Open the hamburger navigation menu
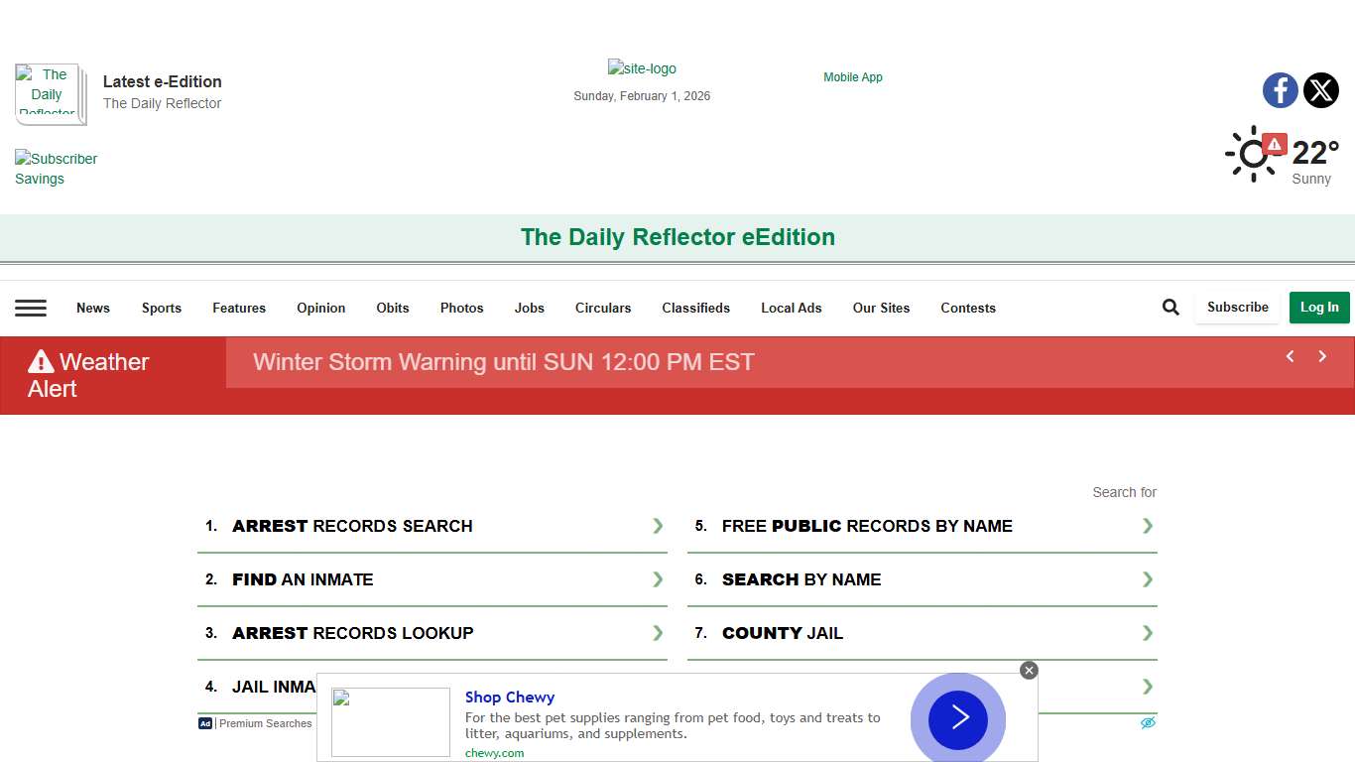The image size is (1355, 762). click(x=31, y=308)
